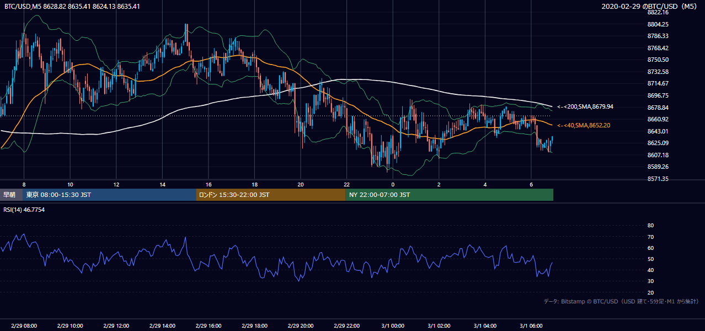Click price axis label 8714.67
Image resolution: width=705 pixels, height=331 pixels.
[658, 83]
